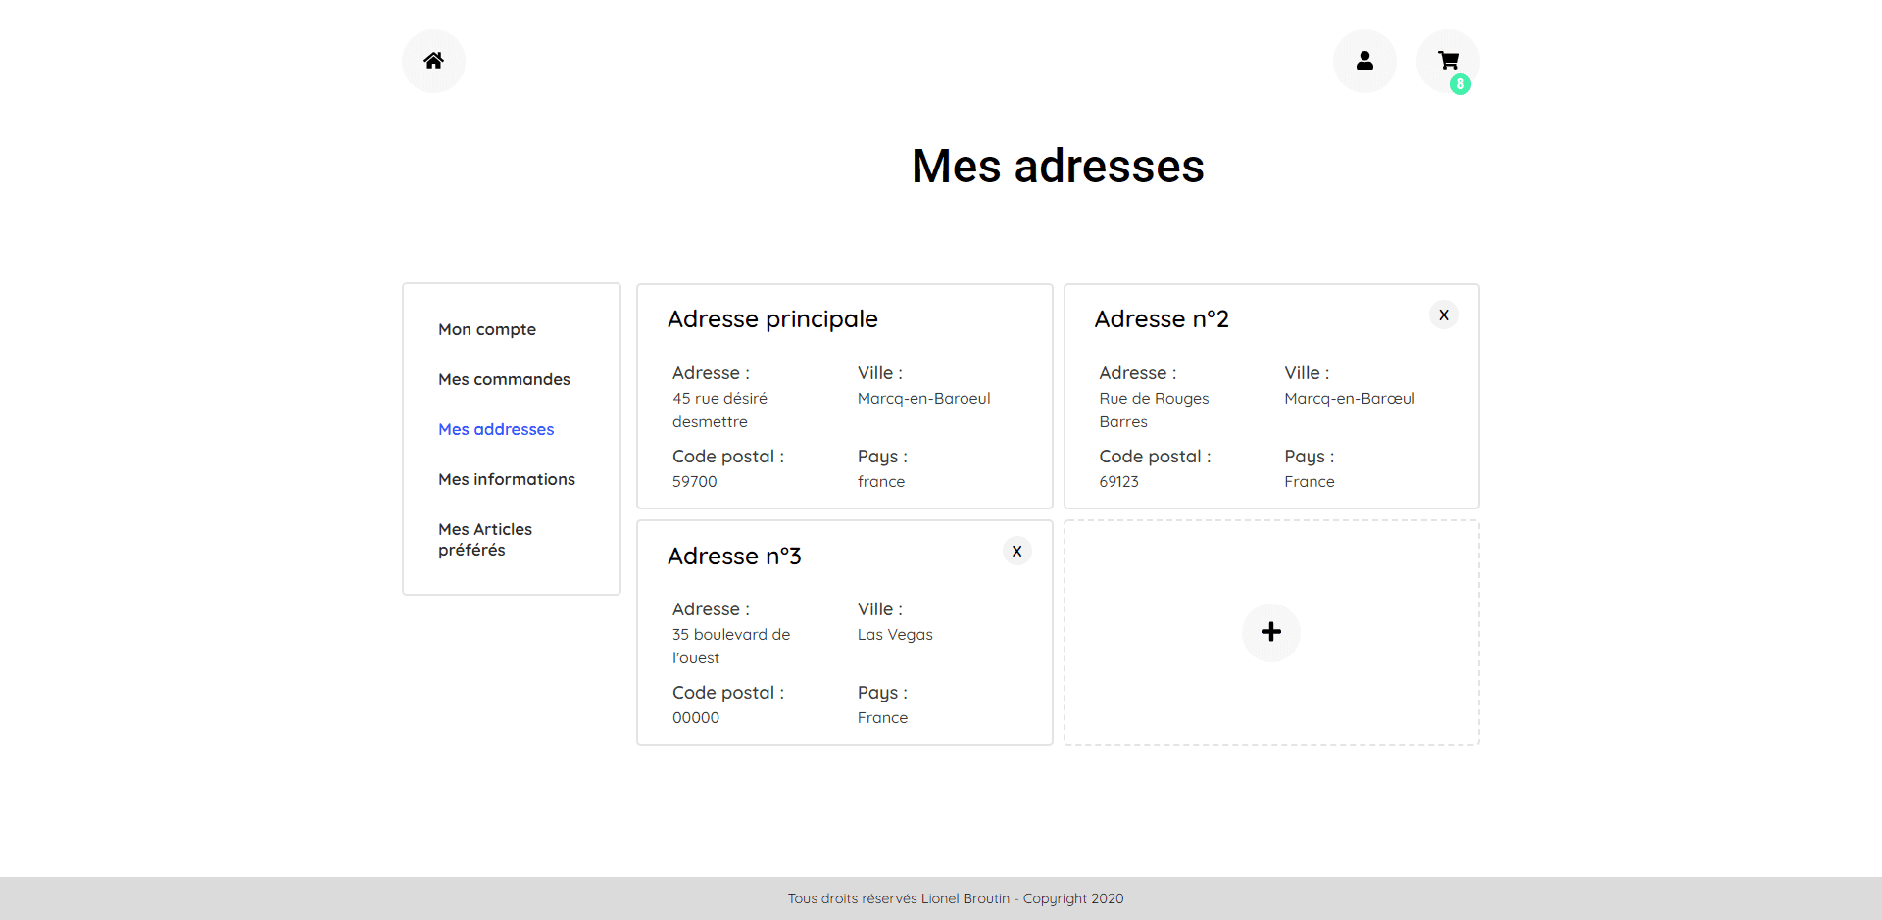Delete Adresse n°2 with its X button
Viewport: 1882px width, 920px height.
(1443, 315)
